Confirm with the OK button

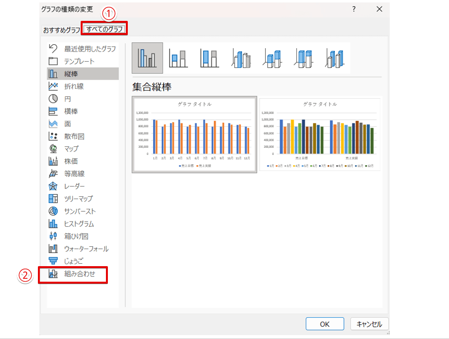click(x=325, y=324)
